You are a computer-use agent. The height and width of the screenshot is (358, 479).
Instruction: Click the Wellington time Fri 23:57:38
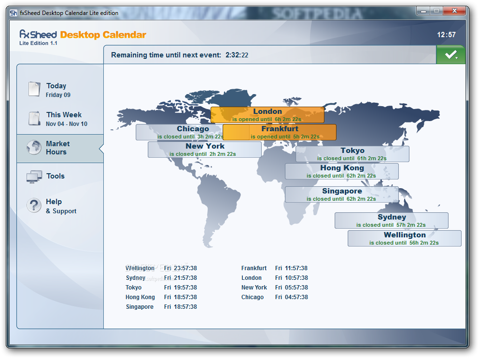point(180,268)
